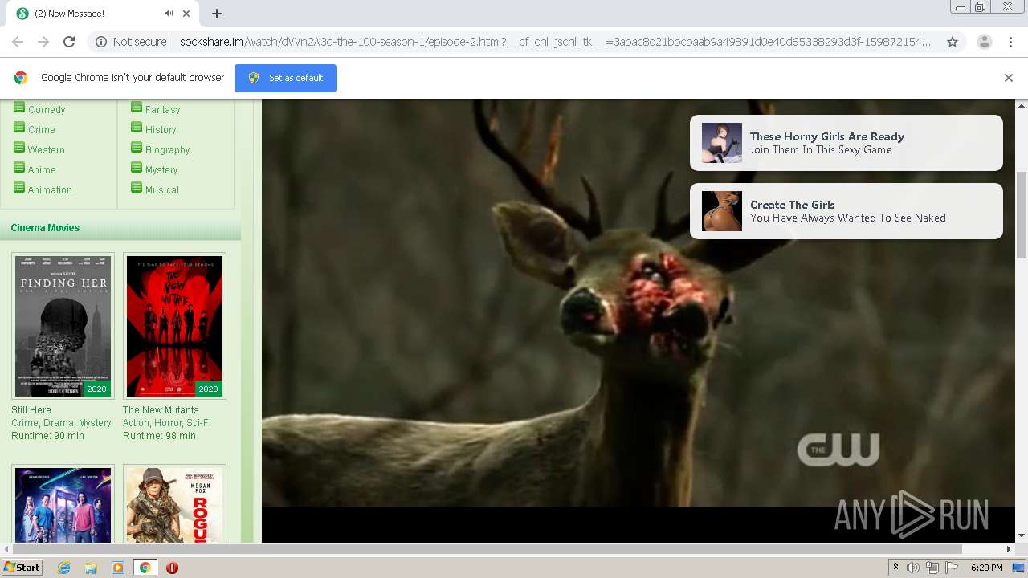Screen dimensions: 1028x578
Task: Open the Still Here title link
Action: (x=31, y=410)
